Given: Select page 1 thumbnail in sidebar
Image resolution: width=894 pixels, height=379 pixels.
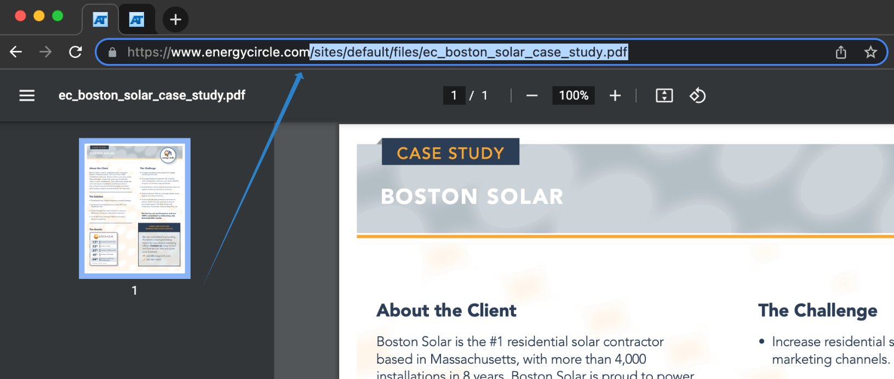Looking at the screenshot, I should click(135, 208).
